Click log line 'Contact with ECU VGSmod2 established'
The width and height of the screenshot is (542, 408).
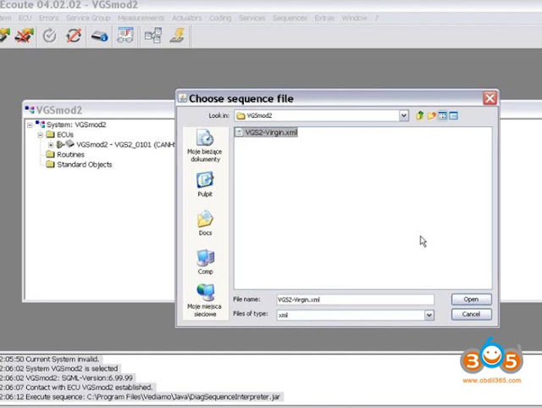76,388
